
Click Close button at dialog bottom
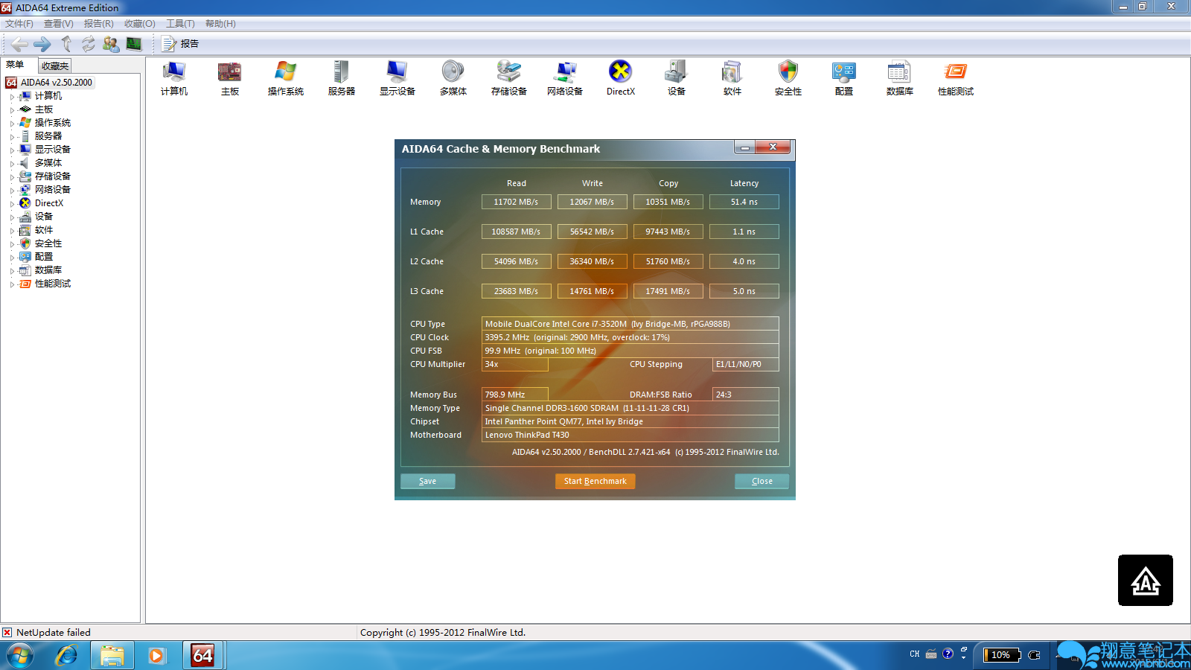tap(762, 481)
